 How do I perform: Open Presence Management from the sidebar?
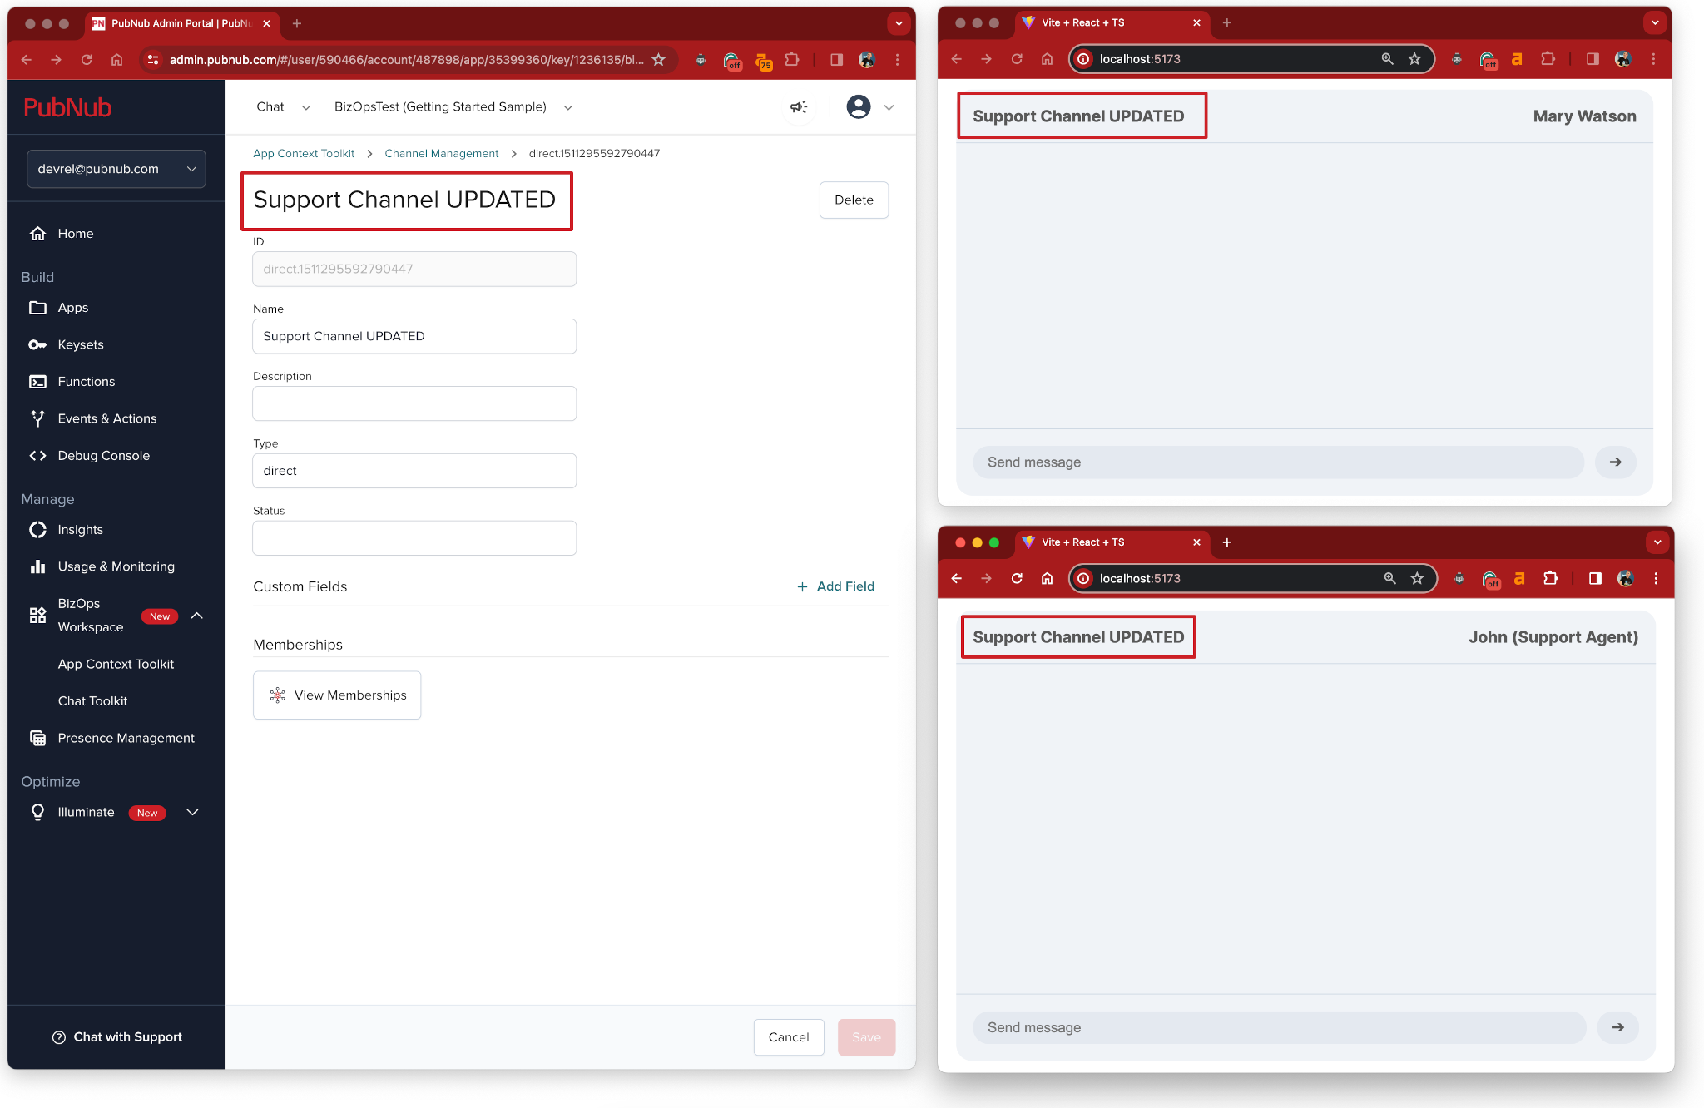[x=126, y=737]
